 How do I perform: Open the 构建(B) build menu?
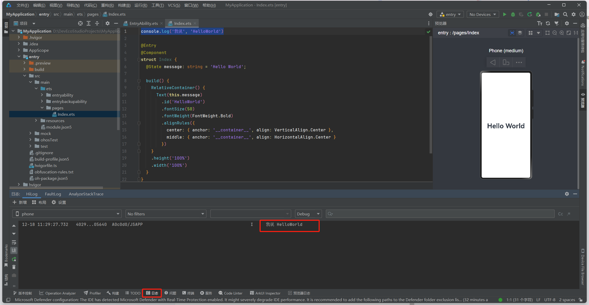124,5
